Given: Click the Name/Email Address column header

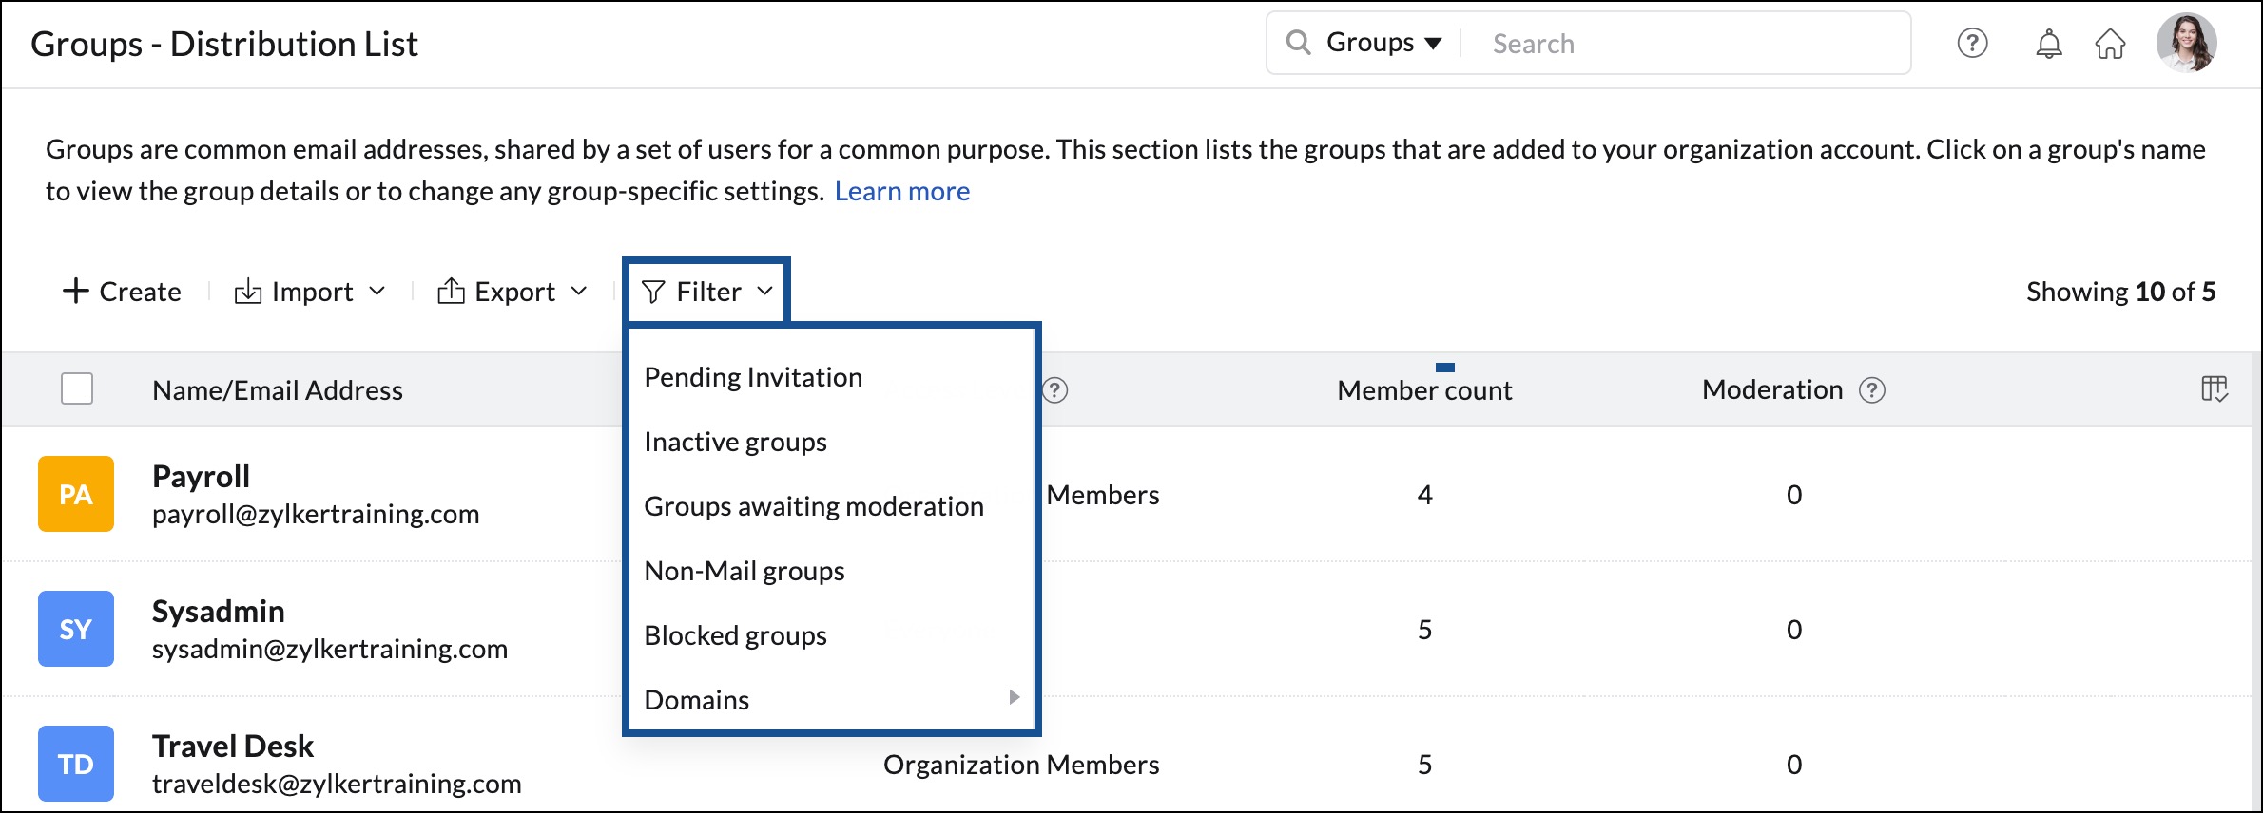Looking at the screenshot, I should pyautogui.click(x=278, y=390).
